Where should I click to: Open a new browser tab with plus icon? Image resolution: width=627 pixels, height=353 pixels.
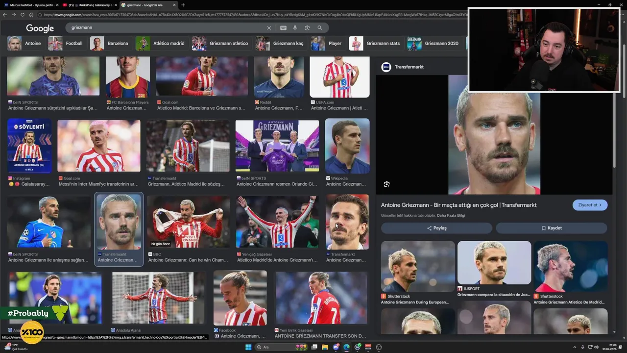183,5
